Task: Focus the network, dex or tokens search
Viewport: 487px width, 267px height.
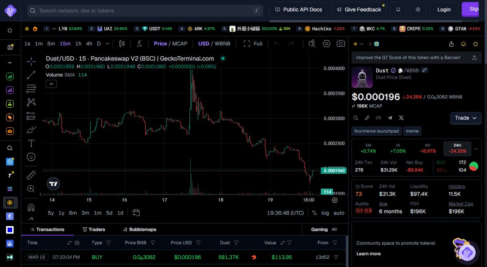Action: [145, 11]
